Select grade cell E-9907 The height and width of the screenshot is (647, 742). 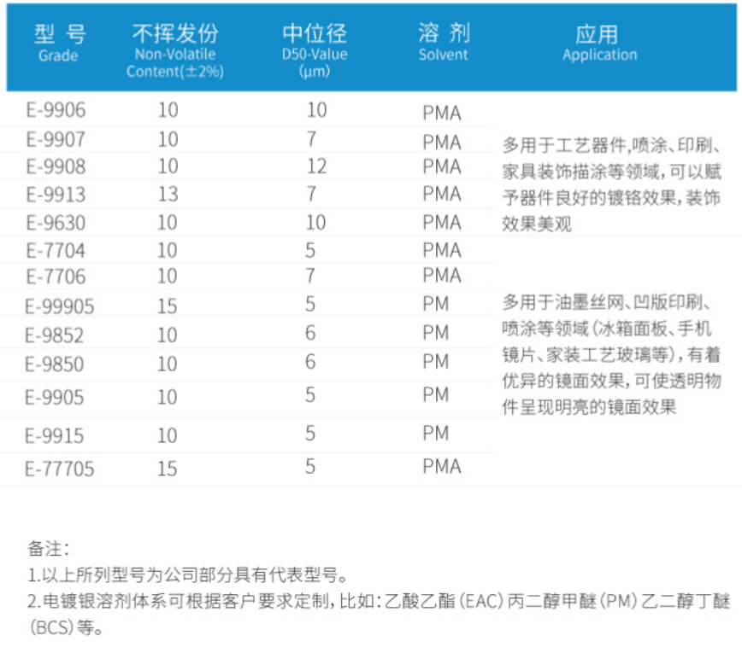tap(56, 139)
